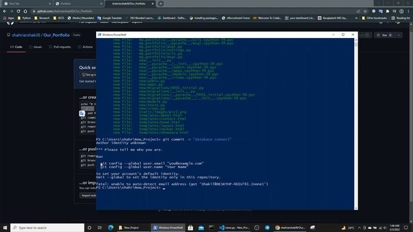The height and width of the screenshot is (232, 413).
Task: Open the Mail app from taskbar
Action: point(201,227)
